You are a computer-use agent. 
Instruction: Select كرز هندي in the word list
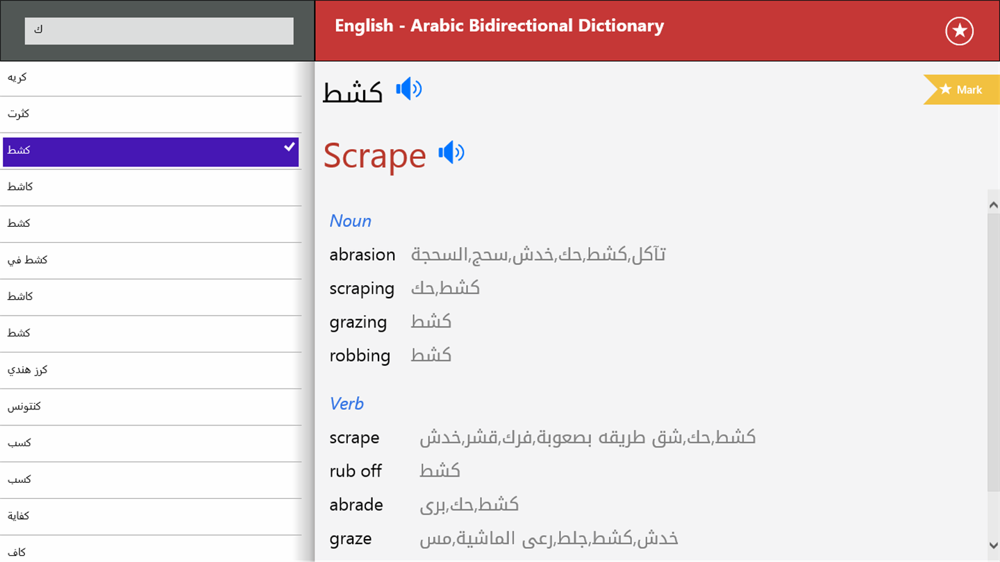click(28, 370)
